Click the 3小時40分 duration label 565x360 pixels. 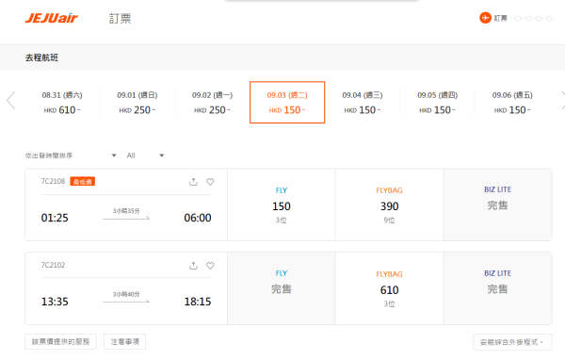(126, 294)
